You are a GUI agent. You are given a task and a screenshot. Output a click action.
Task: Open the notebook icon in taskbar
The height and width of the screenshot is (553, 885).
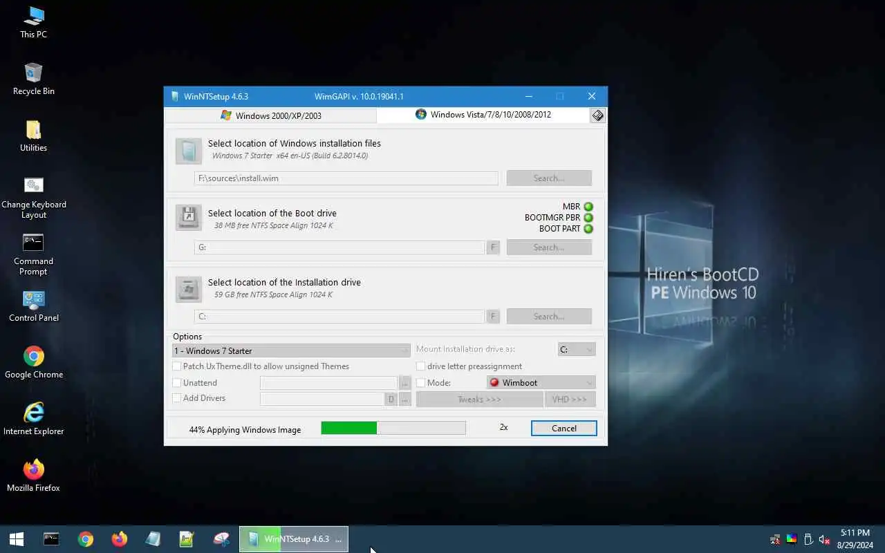pos(153,539)
